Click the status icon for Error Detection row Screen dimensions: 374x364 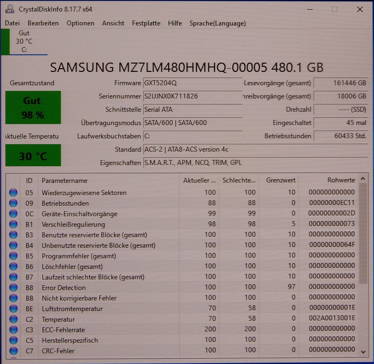(x=13, y=287)
